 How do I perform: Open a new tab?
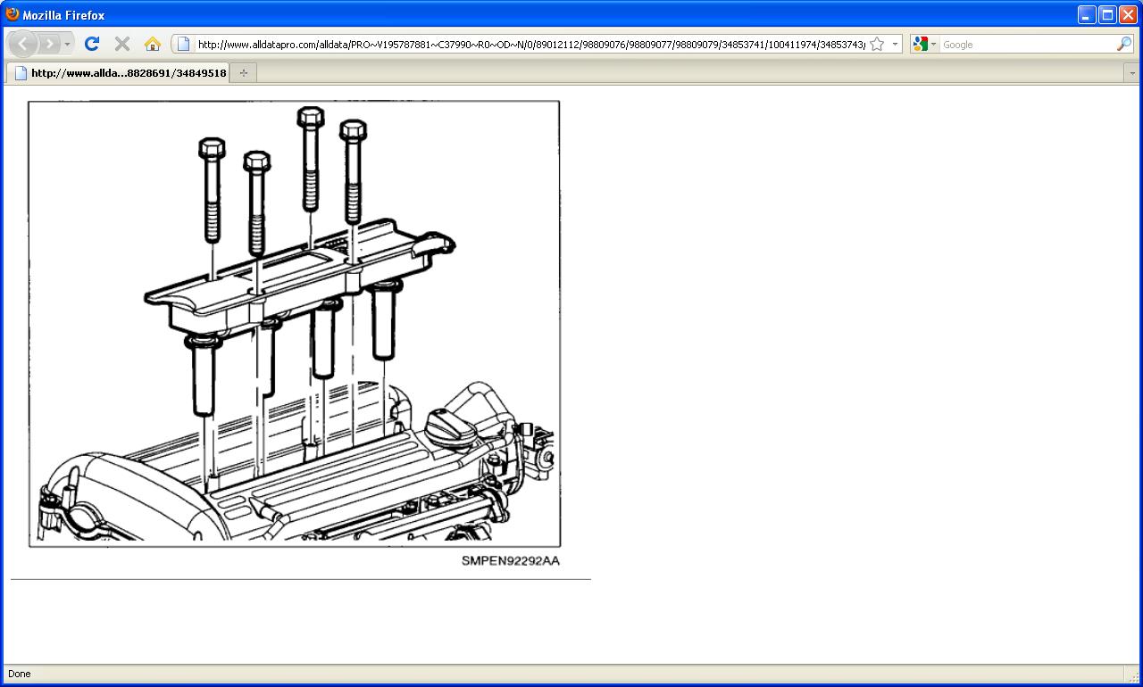(244, 73)
